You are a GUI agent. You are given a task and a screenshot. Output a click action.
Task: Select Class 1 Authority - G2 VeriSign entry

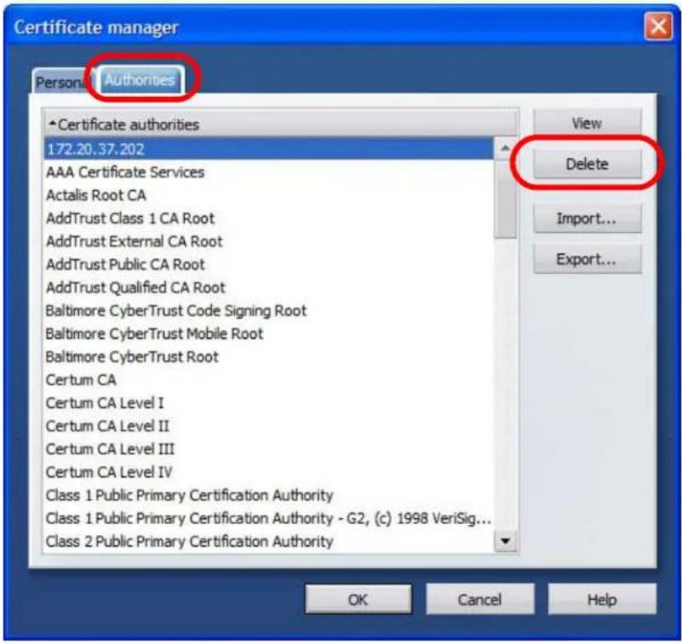pos(269,518)
